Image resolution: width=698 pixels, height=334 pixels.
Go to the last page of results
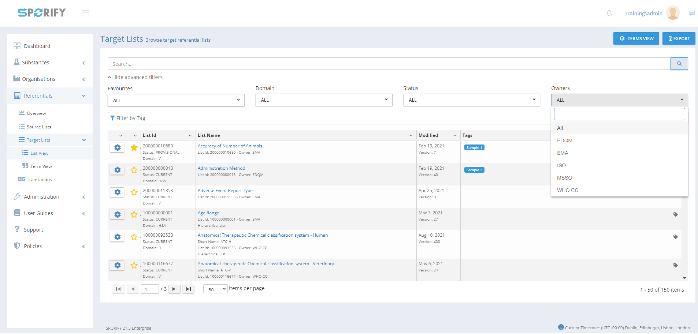[x=188, y=289]
